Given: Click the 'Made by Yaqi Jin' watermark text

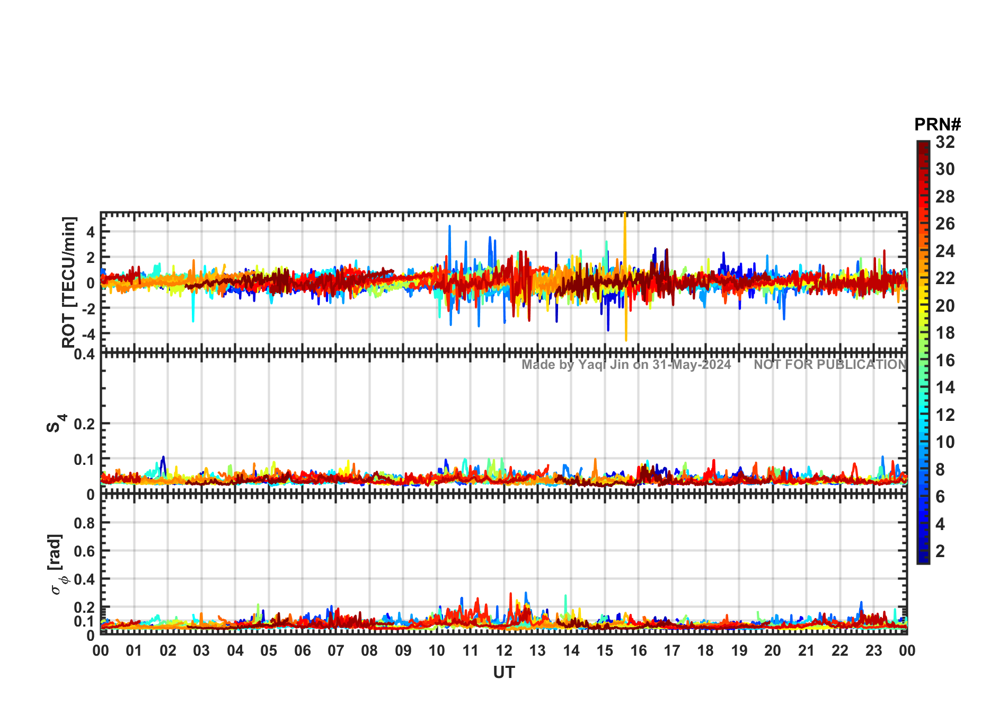Looking at the screenshot, I should pos(626,365).
